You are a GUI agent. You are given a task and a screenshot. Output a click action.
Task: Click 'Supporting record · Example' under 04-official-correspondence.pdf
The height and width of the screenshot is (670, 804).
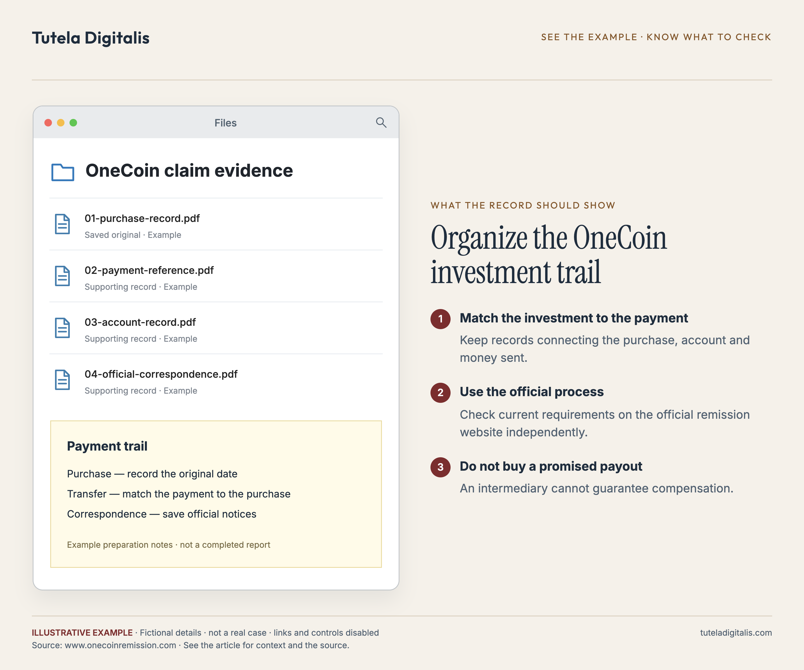click(x=141, y=391)
